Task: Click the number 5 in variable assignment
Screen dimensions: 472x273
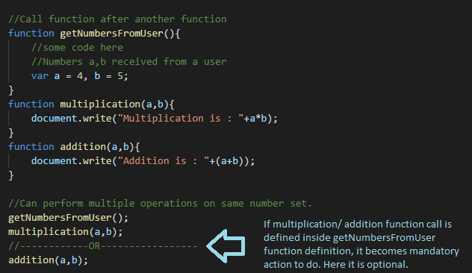Action: click(x=120, y=76)
